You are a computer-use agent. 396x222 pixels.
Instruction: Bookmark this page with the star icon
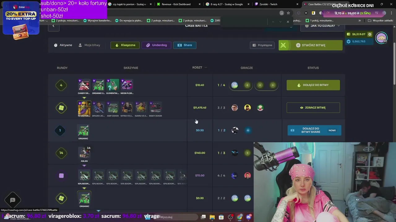(x=288, y=13)
